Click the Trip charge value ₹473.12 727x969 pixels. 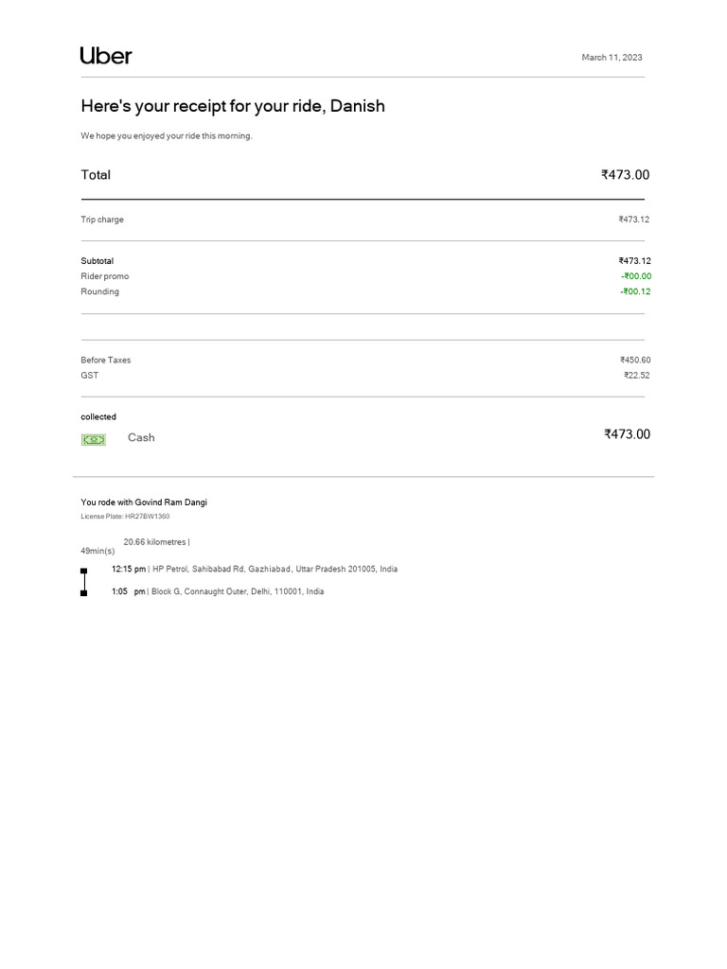pyautogui.click(x=634, y=220)
